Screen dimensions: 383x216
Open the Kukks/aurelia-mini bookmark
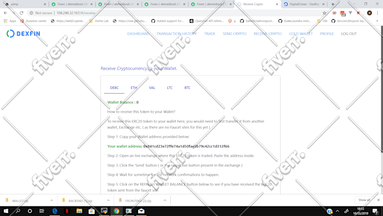click(295, 21)
